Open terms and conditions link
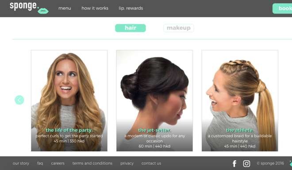 (x=92, y=163)
